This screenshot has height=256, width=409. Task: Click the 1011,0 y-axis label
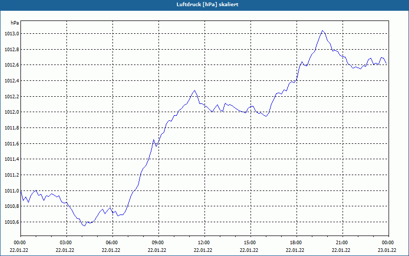click(12, 190)
